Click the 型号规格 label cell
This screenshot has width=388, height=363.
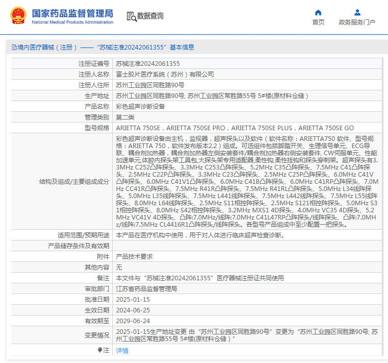62,128
